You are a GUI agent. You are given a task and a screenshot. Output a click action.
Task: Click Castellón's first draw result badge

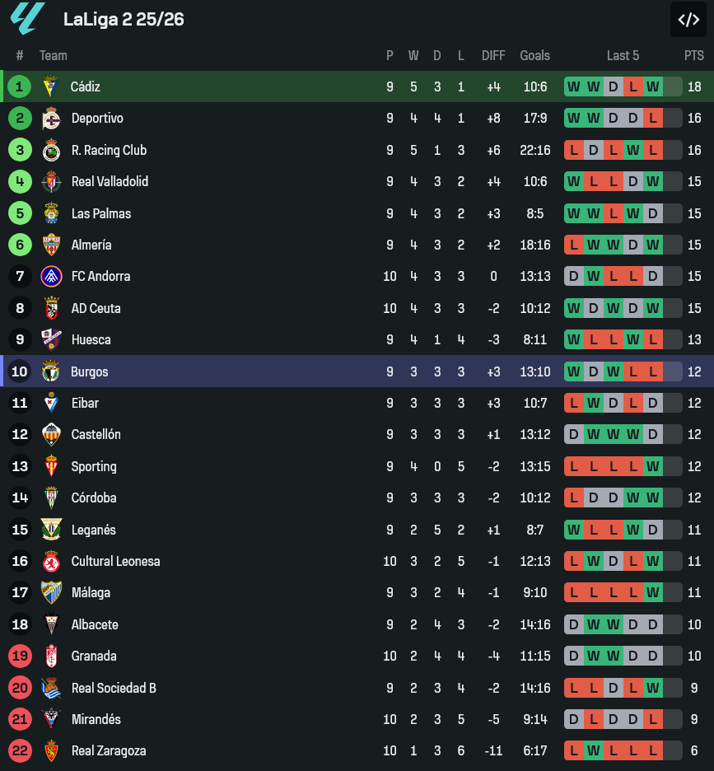click(x=574, y=434)
